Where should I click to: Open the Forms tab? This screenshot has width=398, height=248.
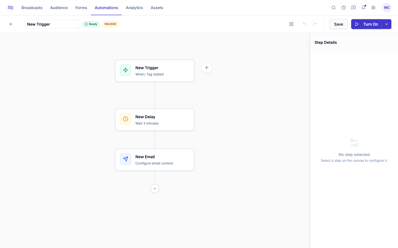(x=81, y=8)
